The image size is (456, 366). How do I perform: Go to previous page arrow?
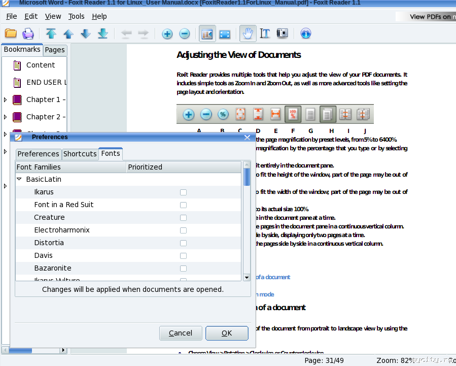tap(68, 34)
